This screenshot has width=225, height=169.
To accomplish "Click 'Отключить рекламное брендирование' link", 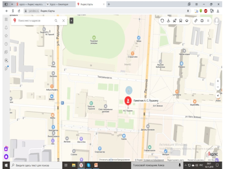I will pyautogui.click(x=114, y=160).
